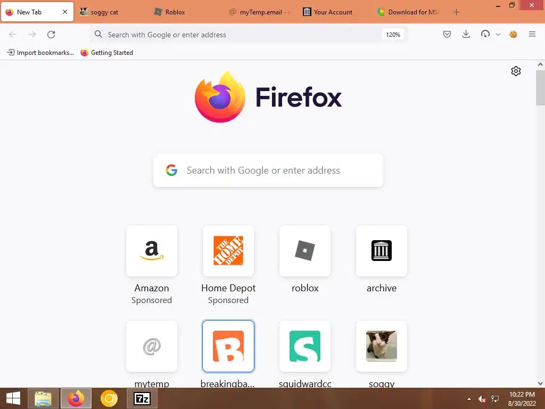Screen dimensions: 545x409
Task: Click the muted volume tray icon
Action: pyautogui.click(x=481, y=399)
